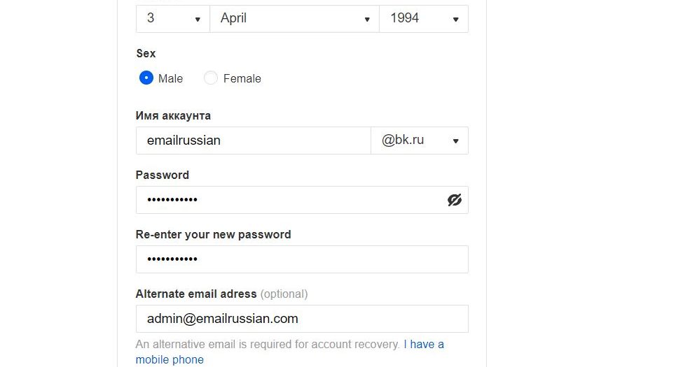Click the arrow icon on the day selector

198,19
